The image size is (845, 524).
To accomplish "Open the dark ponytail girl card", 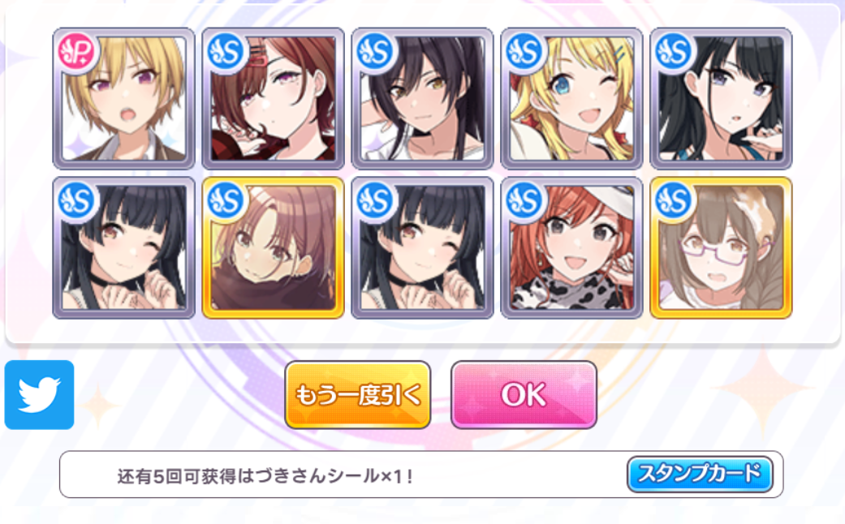I will click(422, 99).
